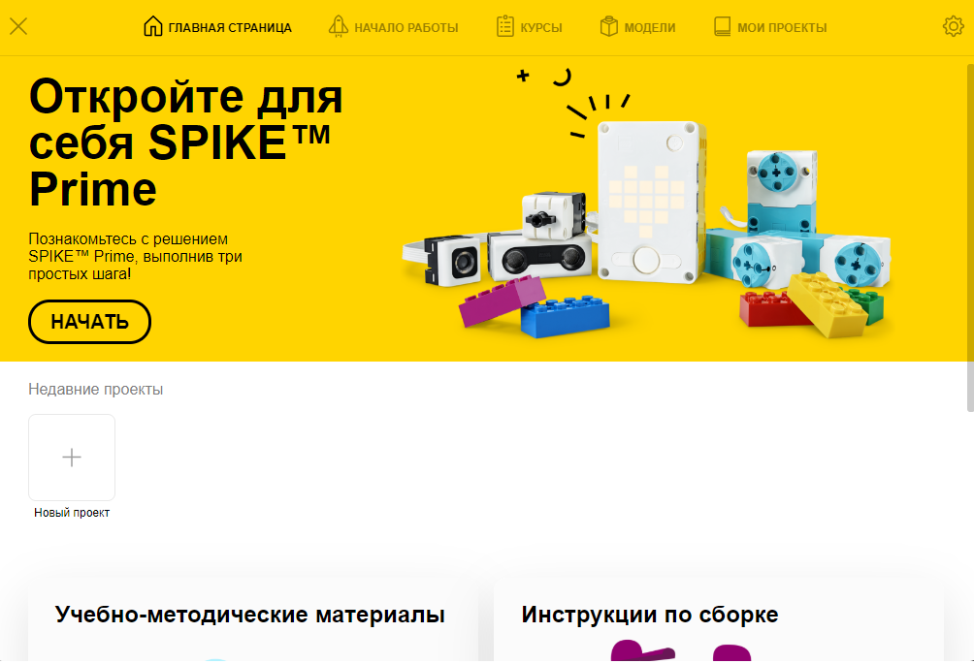Click the vertical scrollbar thumb
974x664 pixels.
(x=970, y=237)
